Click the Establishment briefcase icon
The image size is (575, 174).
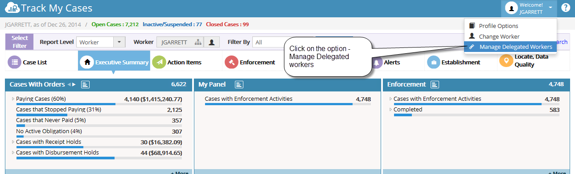click(434, 63)
